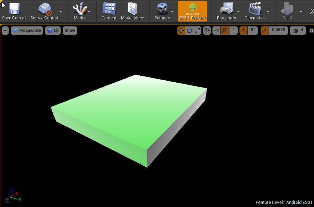
Task: Select the translate objects mode icon
Action: point(181,31)
